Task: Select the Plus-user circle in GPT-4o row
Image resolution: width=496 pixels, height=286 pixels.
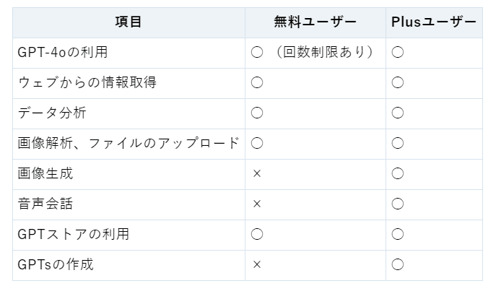Action: 398,52
